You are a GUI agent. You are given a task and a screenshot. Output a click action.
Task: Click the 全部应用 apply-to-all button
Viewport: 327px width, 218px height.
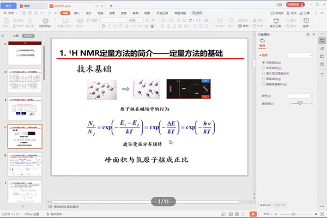pos(265,205)
